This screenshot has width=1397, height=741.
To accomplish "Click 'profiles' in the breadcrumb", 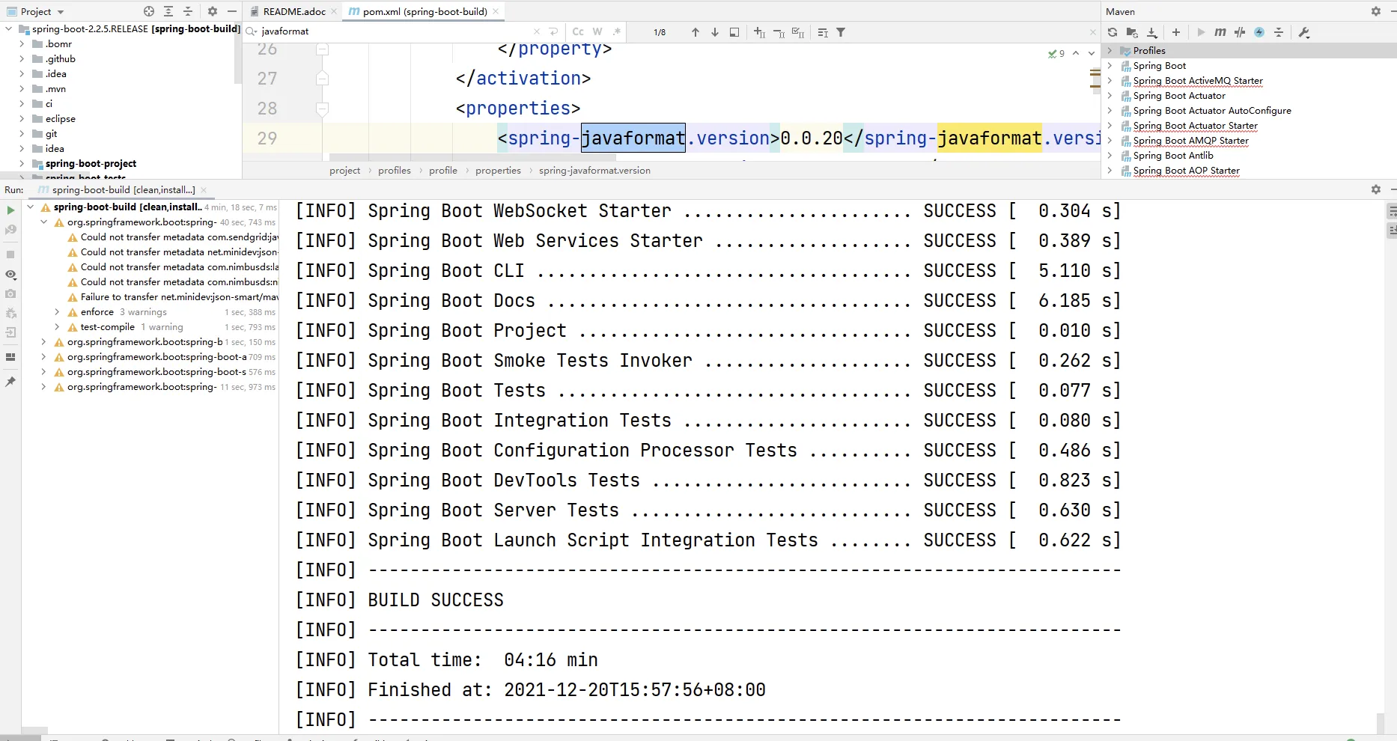I will point(395,171).
